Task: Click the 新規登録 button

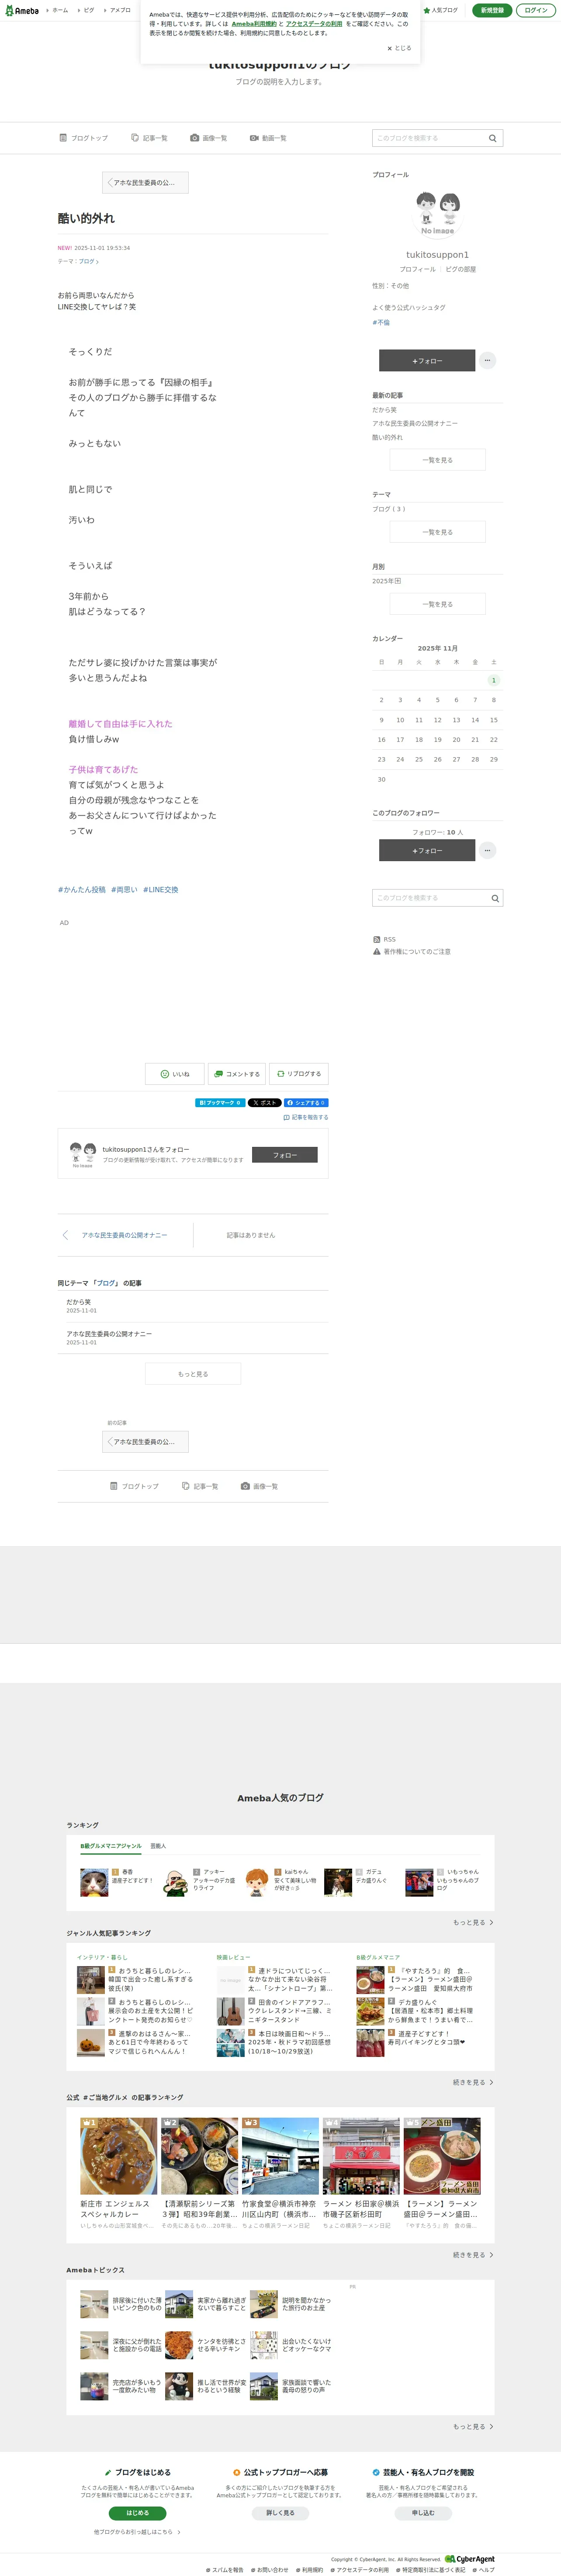Action: 492,10
